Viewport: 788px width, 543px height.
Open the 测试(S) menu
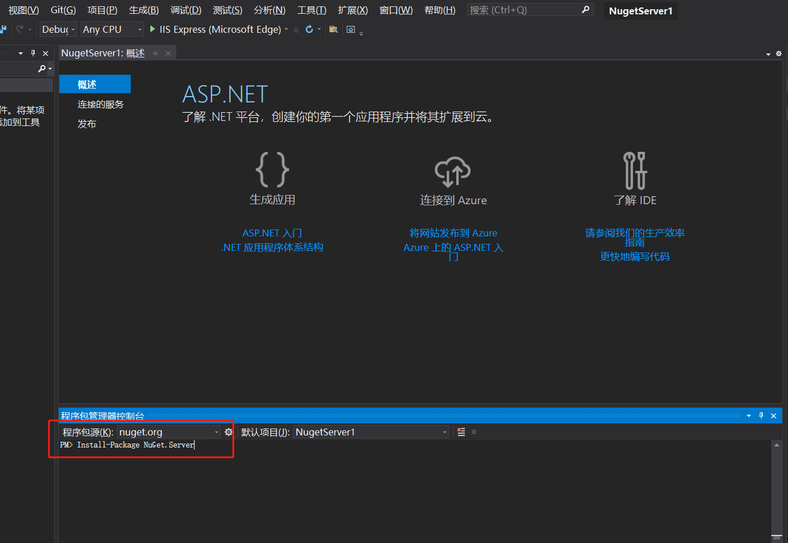228,10
